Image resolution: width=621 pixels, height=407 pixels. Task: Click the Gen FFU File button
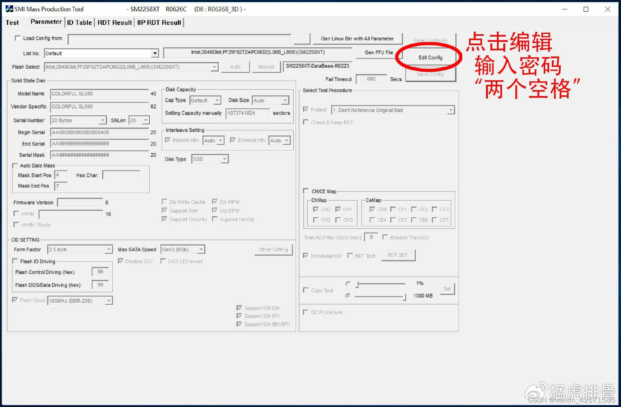click(379, 53)
